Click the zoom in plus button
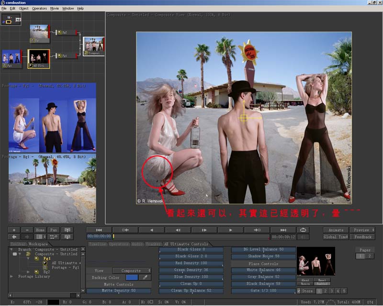383x306 pixels. 14,230
